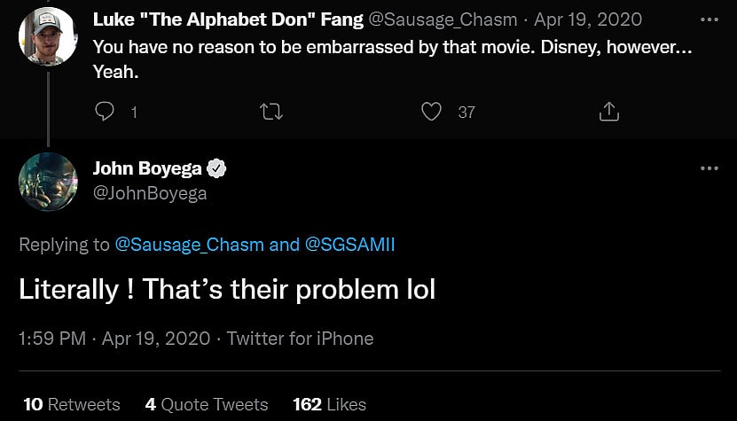Viewport: 737px width, 421px height.
Task: Click the Twitter for iPhone source link
Action: pyautogui.click(x=300, y=339)
